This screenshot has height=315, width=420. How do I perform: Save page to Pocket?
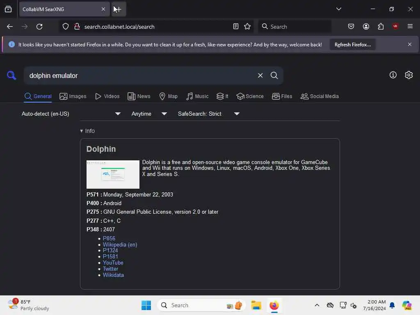351,27
